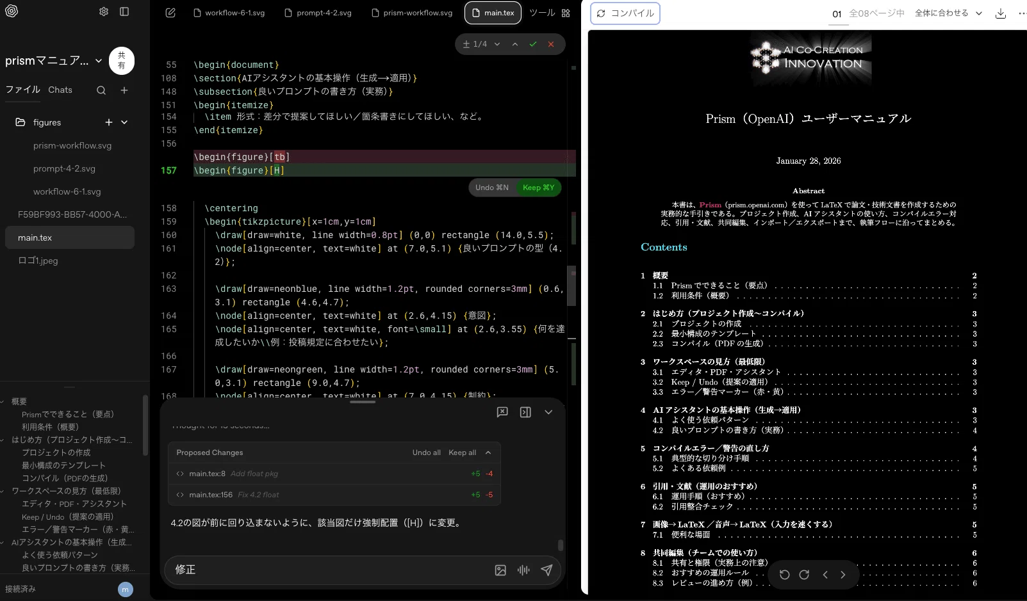Rotate PDF counterclockwise icon
Viewport: 1027px width, 601px height.
pyautogui.click(x=785, y=575)
